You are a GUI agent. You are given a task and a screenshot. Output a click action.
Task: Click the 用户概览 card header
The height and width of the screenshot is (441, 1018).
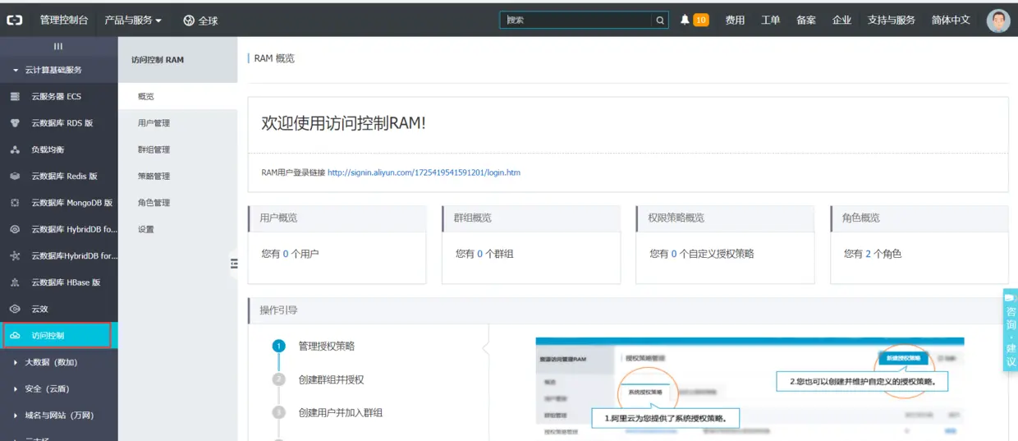[337, 218]
